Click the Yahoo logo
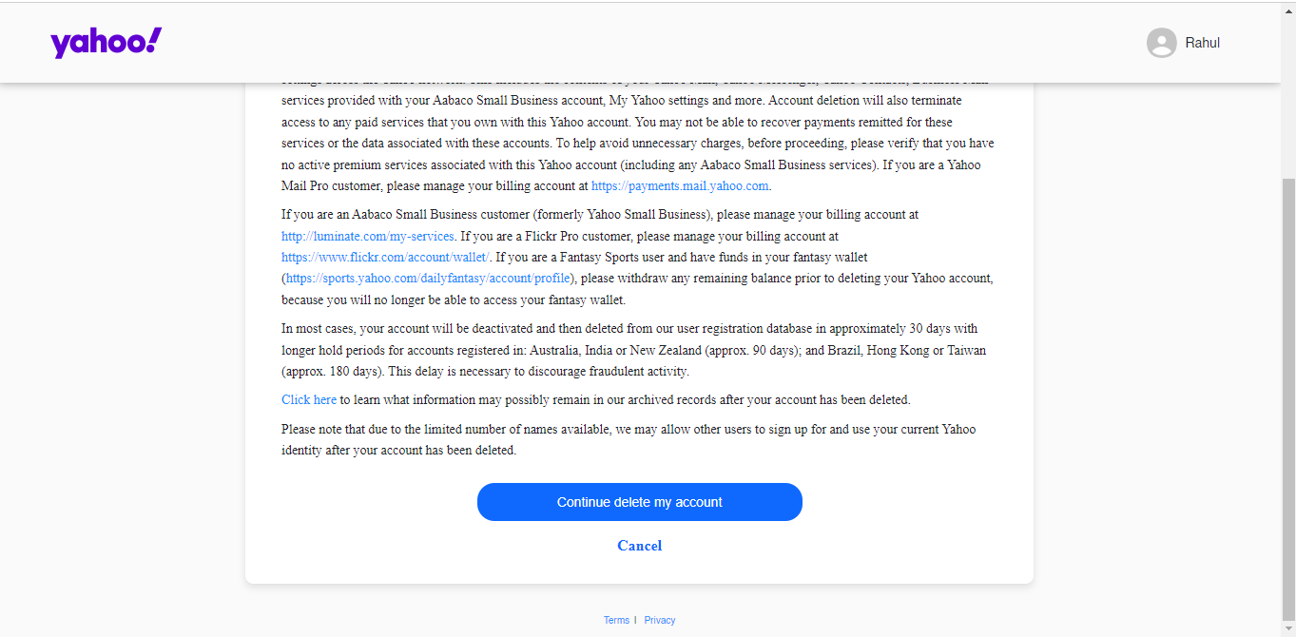The width and height of the screenshot is (1296, 637). click(106, 43)
